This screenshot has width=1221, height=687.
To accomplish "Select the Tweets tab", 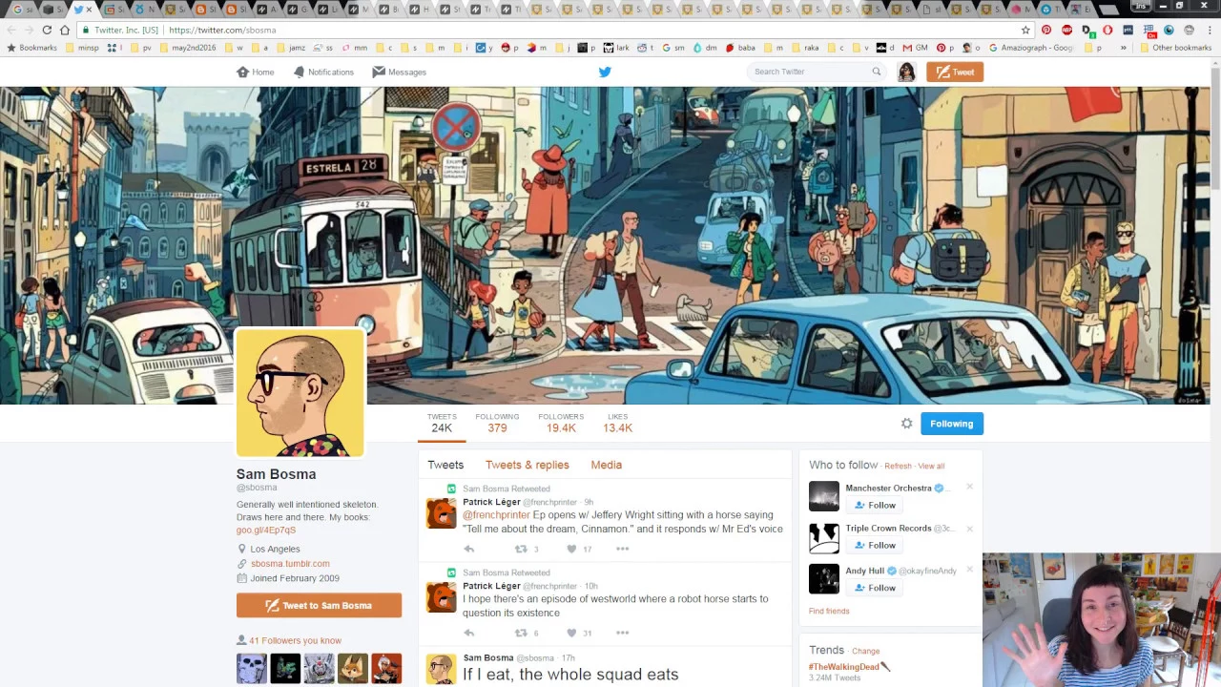I will click(x=445, y=465).
